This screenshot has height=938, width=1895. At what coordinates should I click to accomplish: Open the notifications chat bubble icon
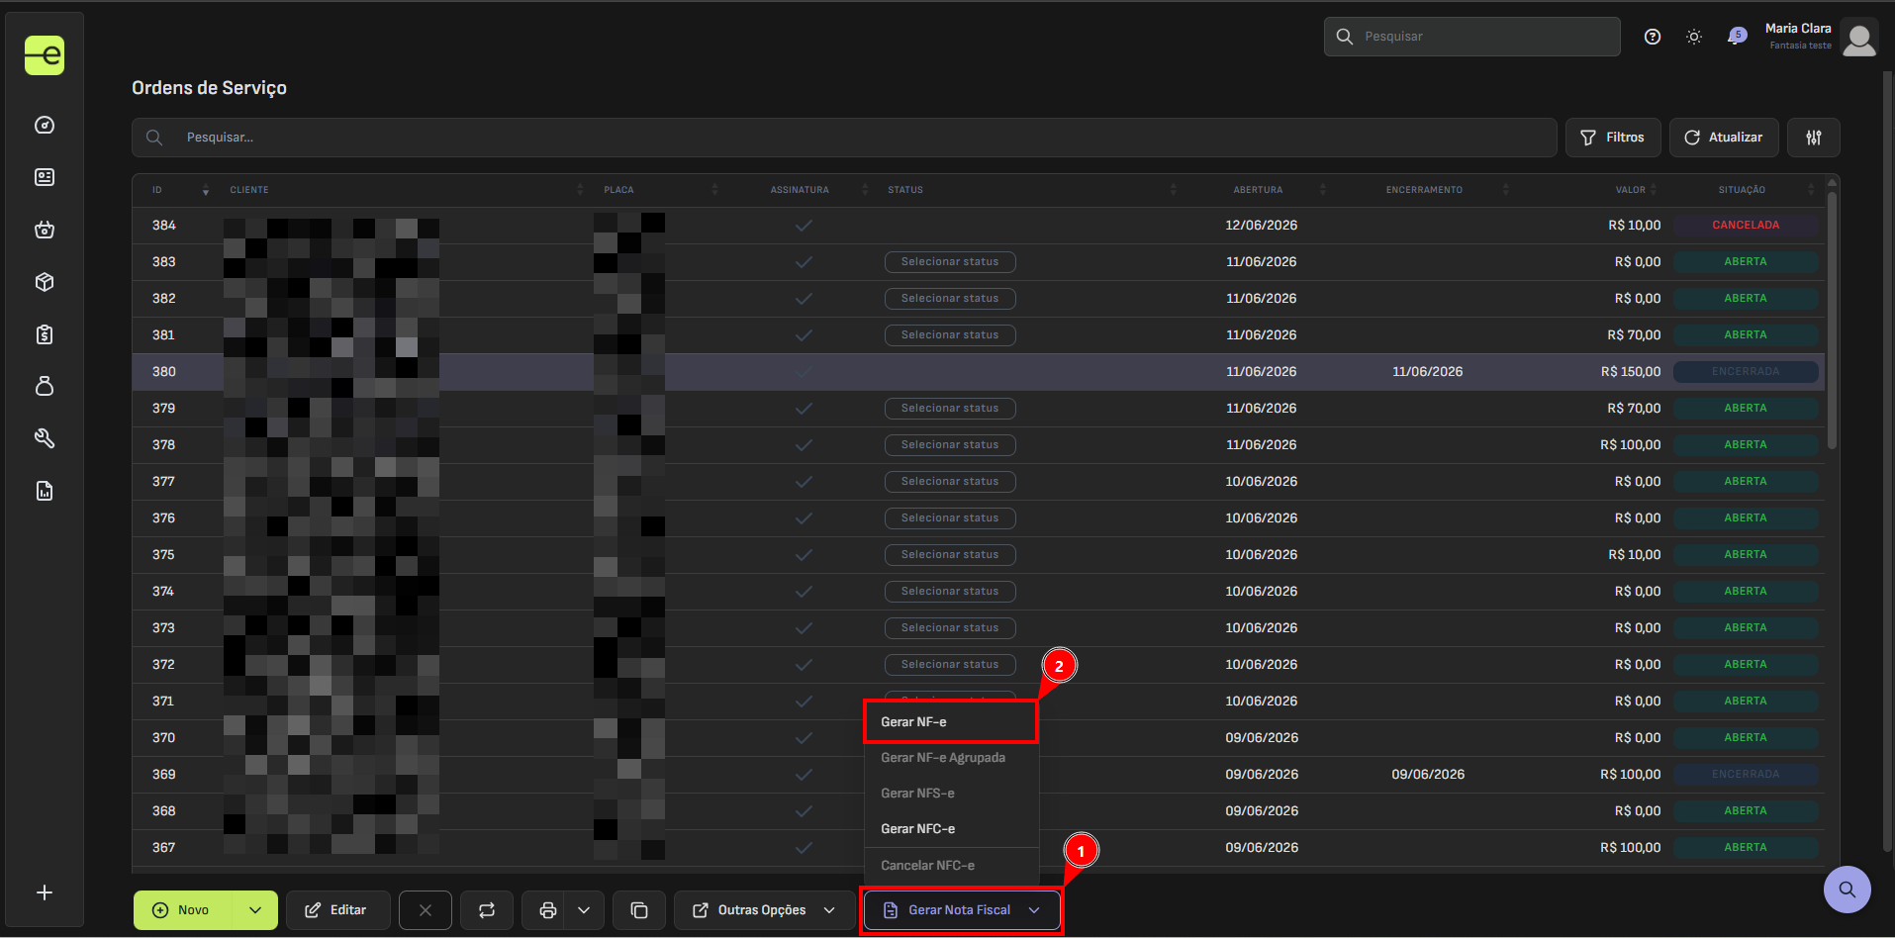1736,37
